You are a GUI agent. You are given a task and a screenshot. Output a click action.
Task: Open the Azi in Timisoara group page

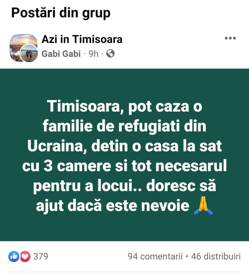tap(82, 39)
